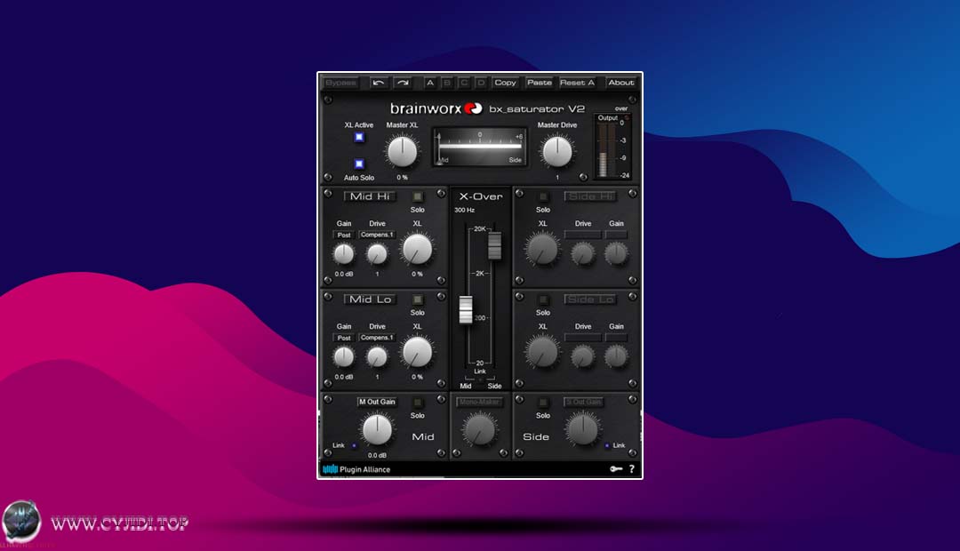Open Mid Hi Drive Compens.1 dropdown

coord(377,236)
